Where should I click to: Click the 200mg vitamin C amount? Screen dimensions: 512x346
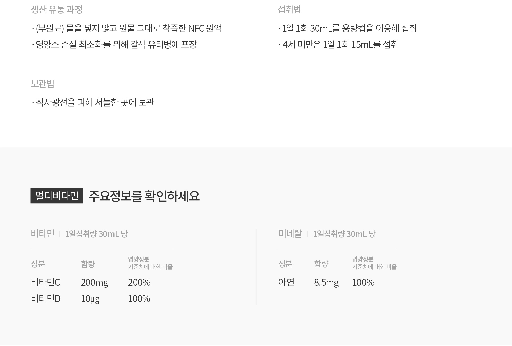[94, 283]
